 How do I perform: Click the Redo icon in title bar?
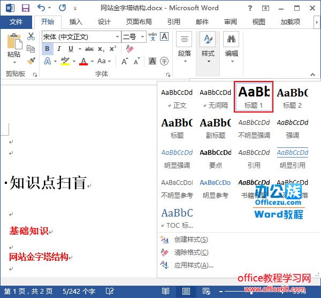click(x=62, y=8)
